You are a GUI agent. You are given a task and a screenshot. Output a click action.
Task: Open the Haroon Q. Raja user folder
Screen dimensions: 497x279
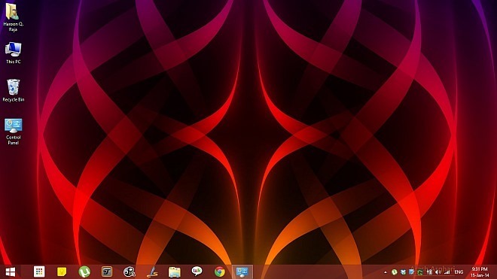pyautogui.click(x=13, y=17)
